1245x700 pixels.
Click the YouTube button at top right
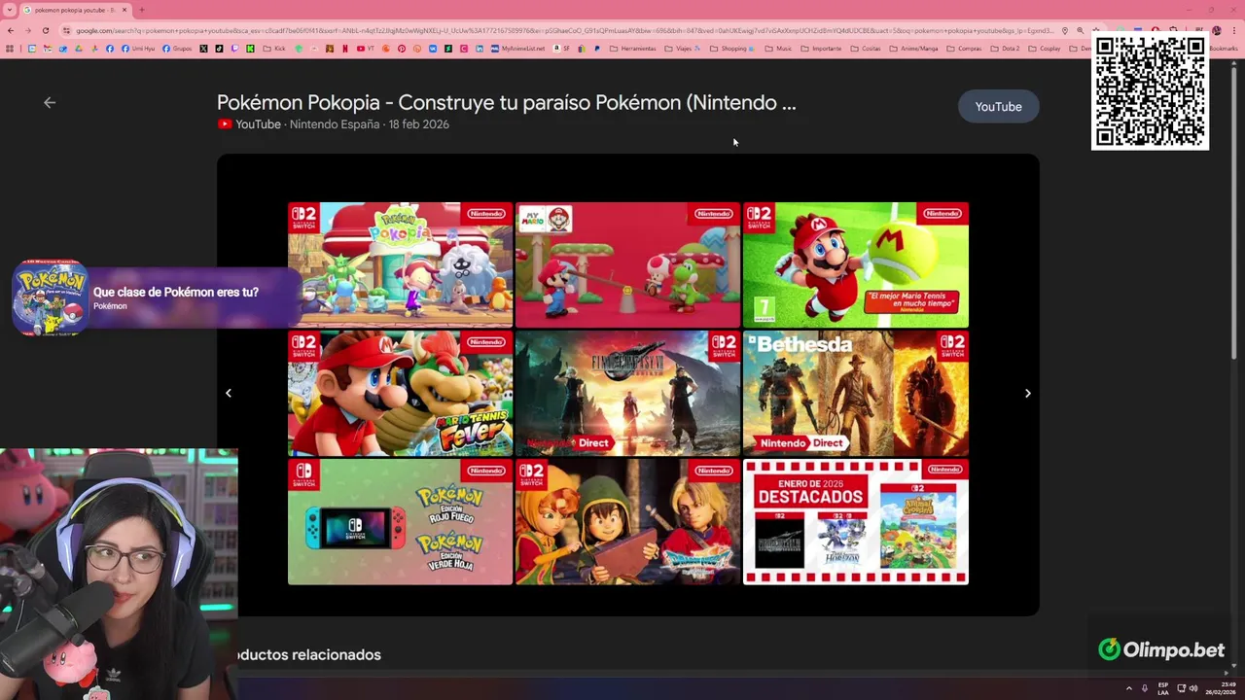(998, 107)
